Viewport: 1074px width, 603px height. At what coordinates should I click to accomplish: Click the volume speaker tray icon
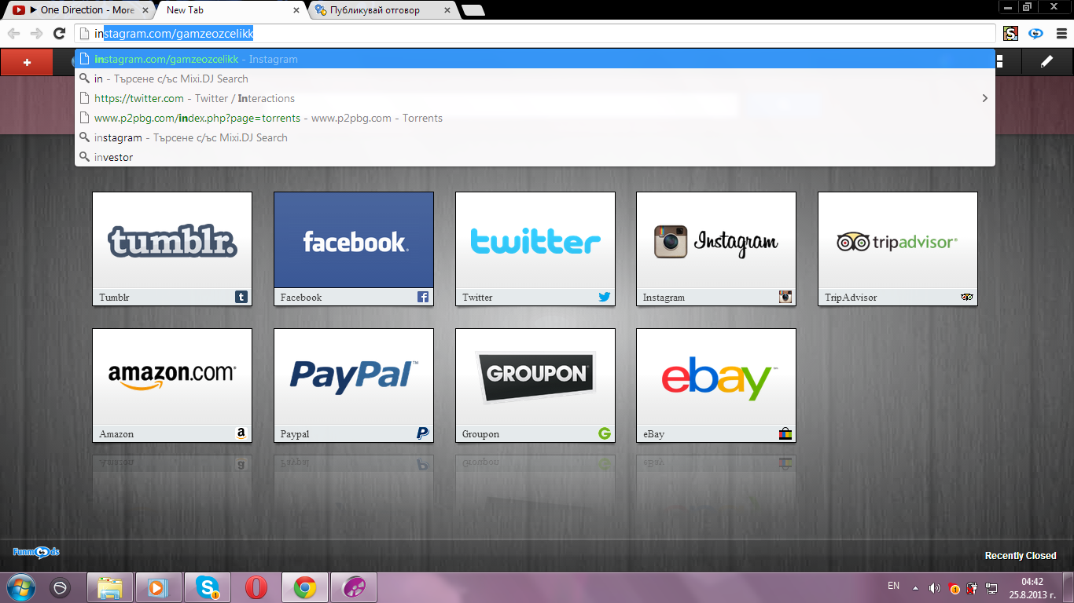935,588
